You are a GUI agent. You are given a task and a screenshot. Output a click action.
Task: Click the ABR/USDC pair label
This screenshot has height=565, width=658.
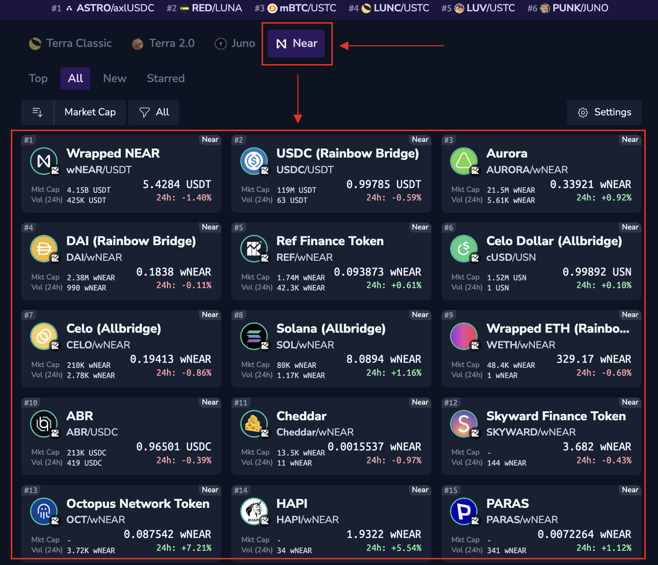point(92,432)
